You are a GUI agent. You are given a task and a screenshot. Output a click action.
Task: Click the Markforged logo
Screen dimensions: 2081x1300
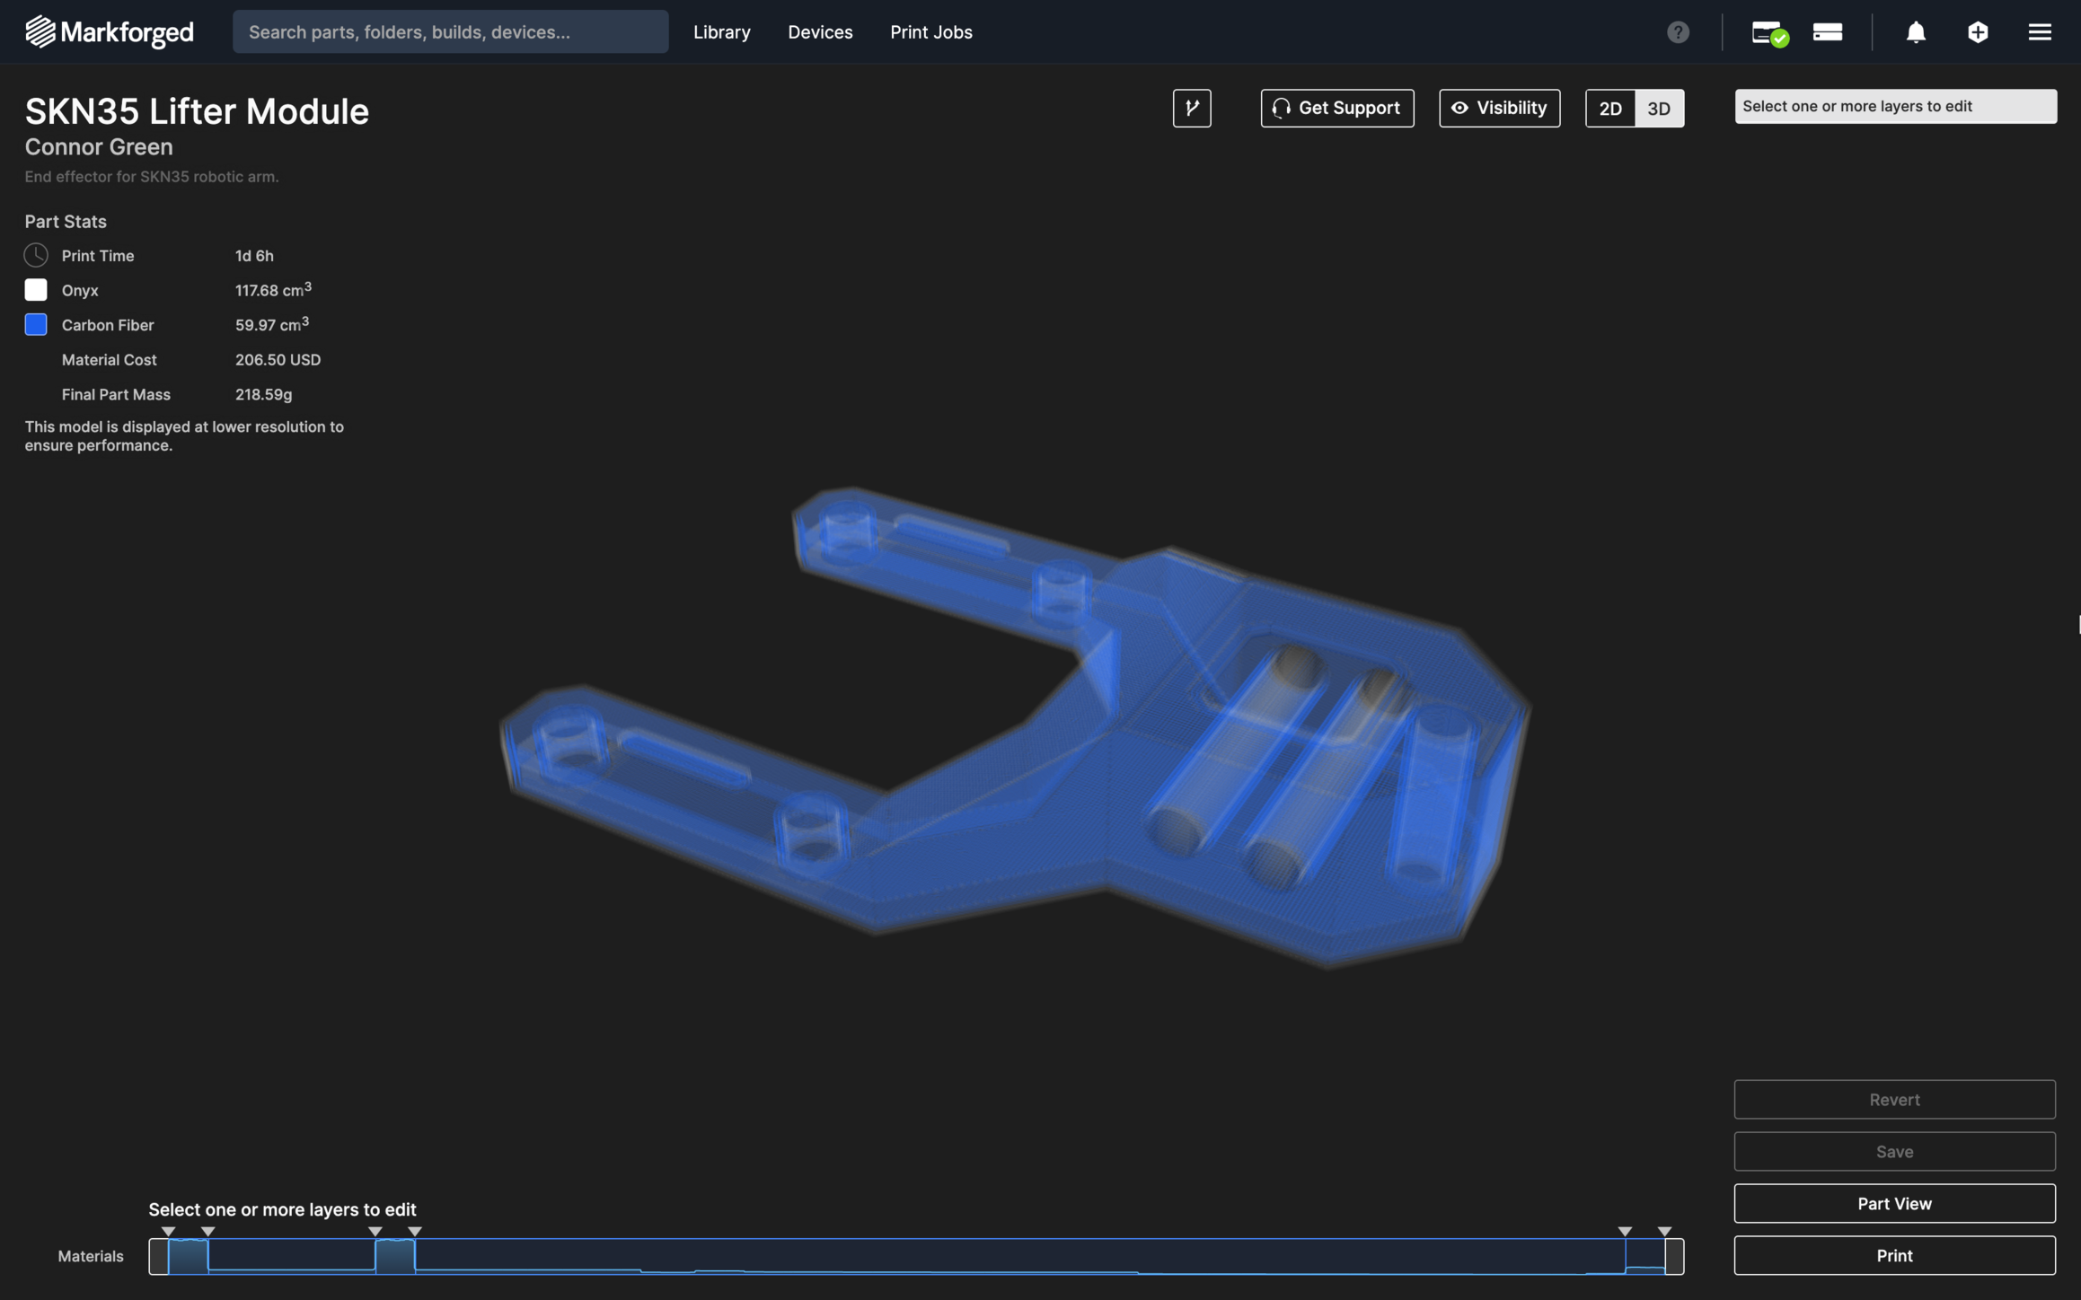pos(109,32)
